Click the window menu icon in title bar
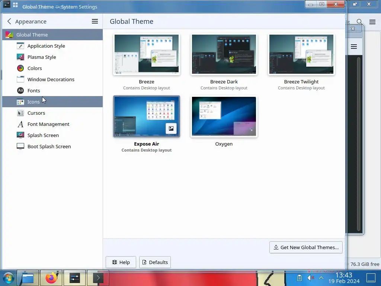Image resolution: width=381 pixels, height=286 pixels. pos(7,4)
